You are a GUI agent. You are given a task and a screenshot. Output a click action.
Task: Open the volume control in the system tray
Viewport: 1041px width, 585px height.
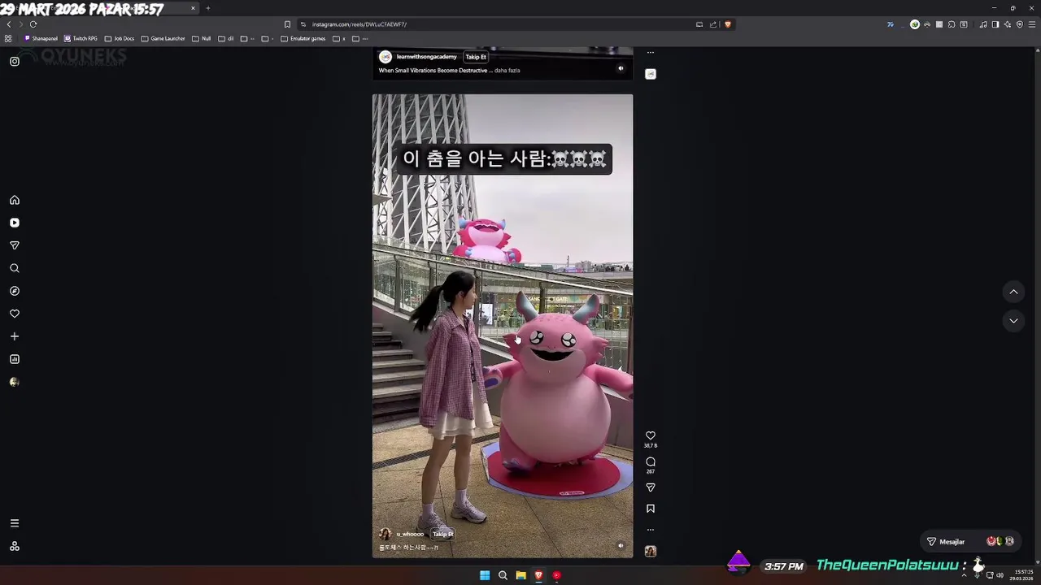point(1000,575)
